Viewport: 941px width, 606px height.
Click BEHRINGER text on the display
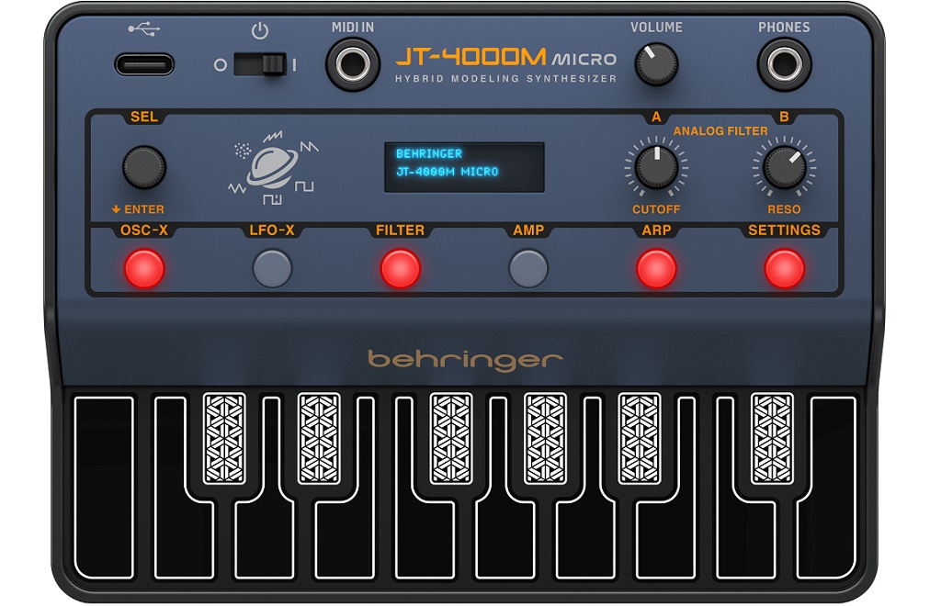pos(429,153)
